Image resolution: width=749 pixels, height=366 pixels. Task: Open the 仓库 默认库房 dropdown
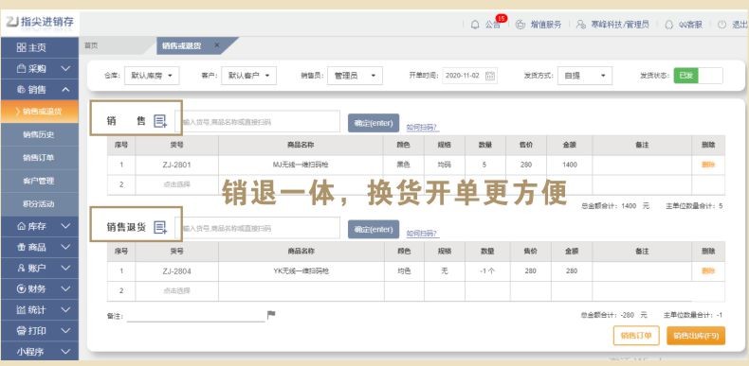click(x=152, y=76)
